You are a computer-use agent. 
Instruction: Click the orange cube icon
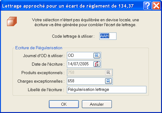(x=12, y=22)
